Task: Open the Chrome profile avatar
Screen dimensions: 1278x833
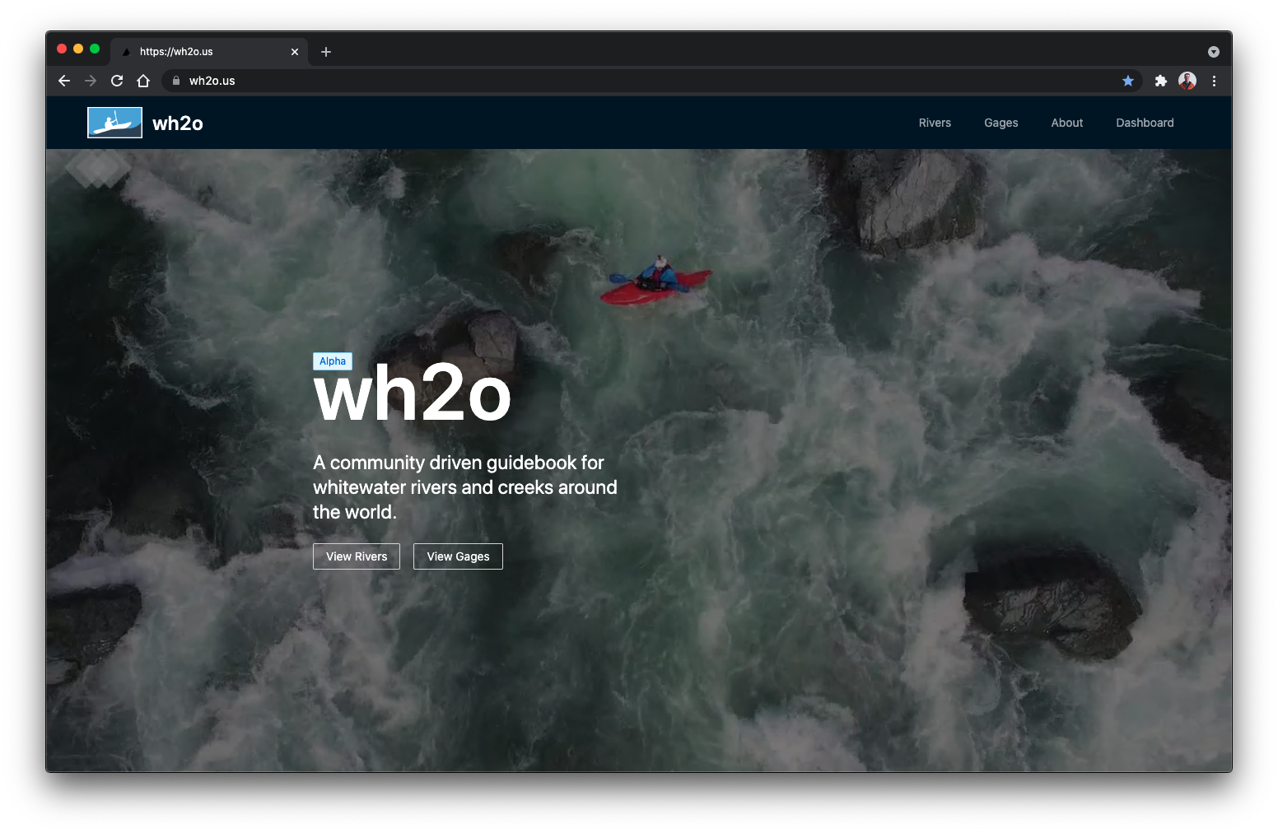Action: [x=1187, y=81]
